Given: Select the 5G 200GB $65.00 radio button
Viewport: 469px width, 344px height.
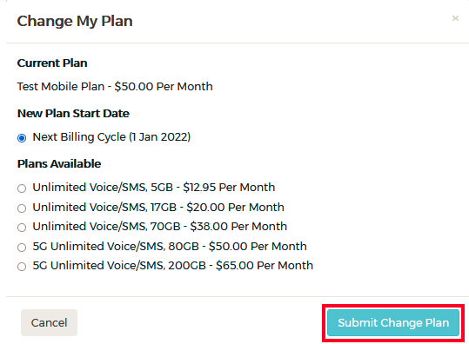Looking at the screenshot, I should [22, 267].
